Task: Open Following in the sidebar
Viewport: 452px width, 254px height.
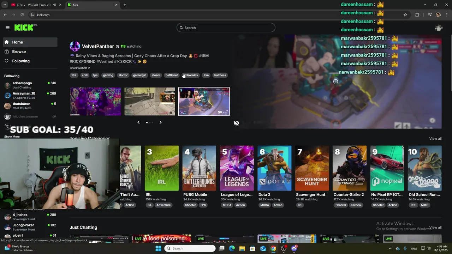Action: tap(30, 61)
